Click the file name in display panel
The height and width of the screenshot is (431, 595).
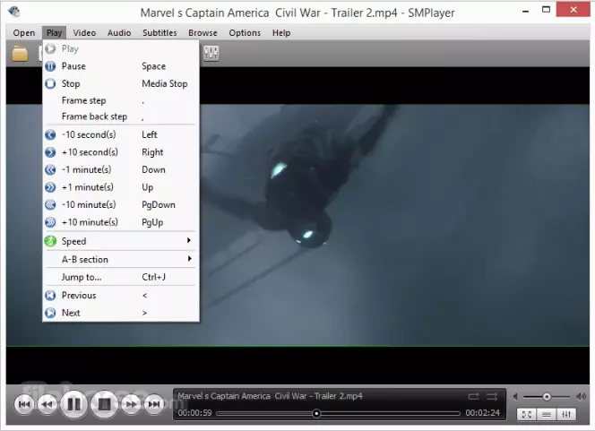click(x=270, y=396)
